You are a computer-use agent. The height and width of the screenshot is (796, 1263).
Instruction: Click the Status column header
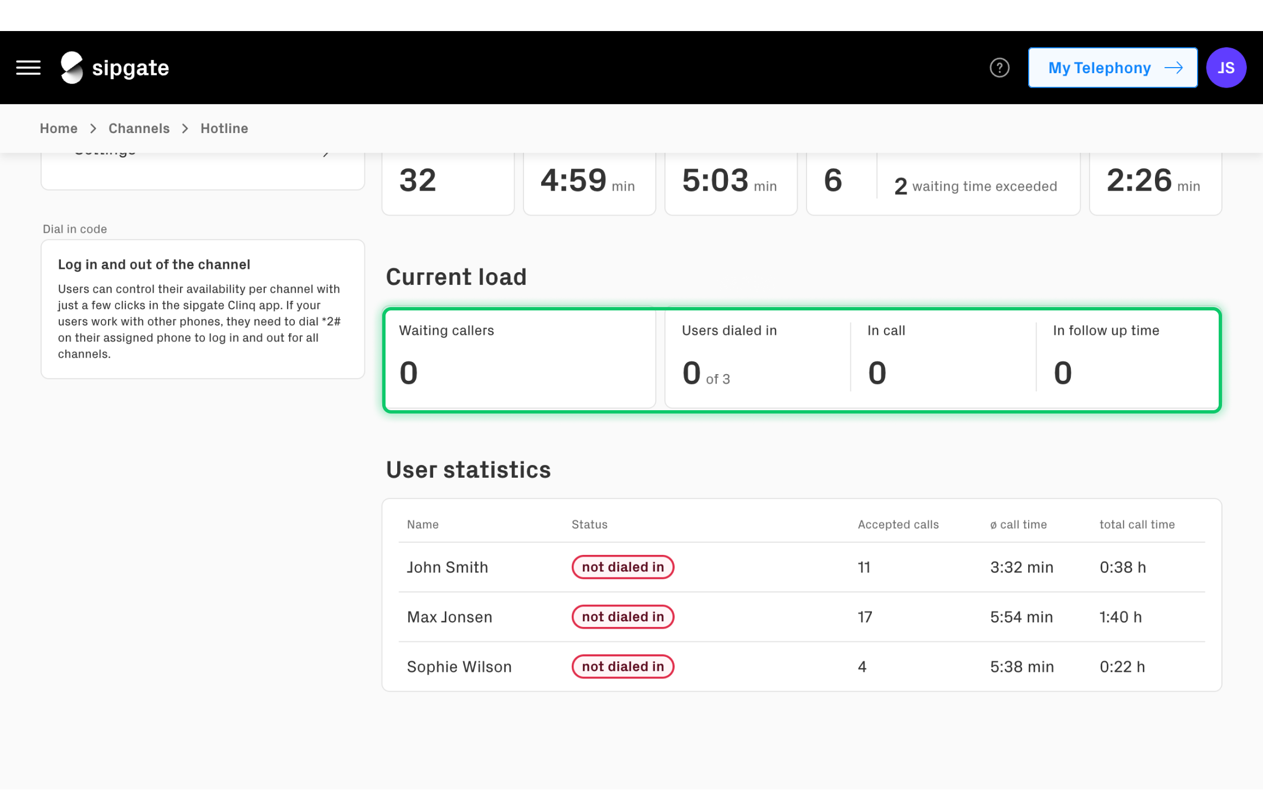point(589,524)
